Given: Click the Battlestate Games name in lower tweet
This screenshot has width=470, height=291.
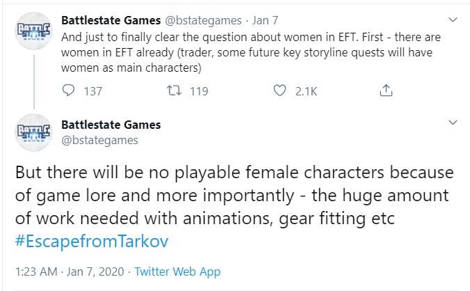Looking at the screenshot, I should click(111, 125).
